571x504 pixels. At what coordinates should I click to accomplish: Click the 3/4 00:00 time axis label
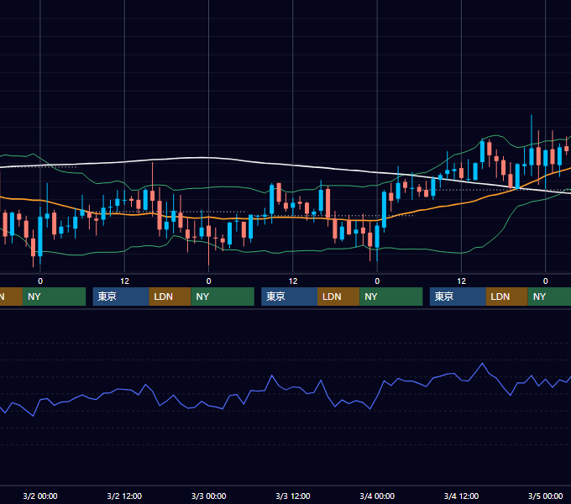pos(377,496)
